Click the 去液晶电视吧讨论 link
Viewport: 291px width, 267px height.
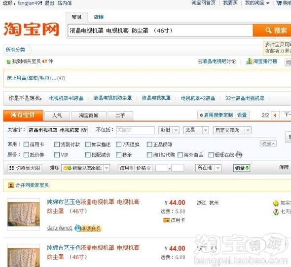point(217,61)
